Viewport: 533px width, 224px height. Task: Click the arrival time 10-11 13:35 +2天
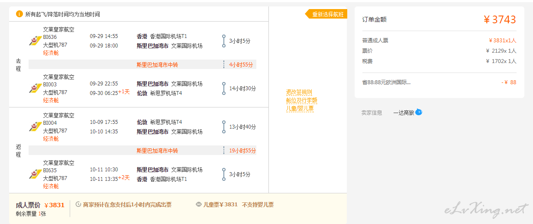click(x=110, y=178)
